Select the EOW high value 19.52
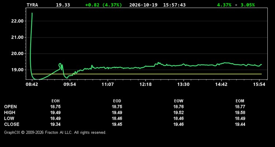 179,112
